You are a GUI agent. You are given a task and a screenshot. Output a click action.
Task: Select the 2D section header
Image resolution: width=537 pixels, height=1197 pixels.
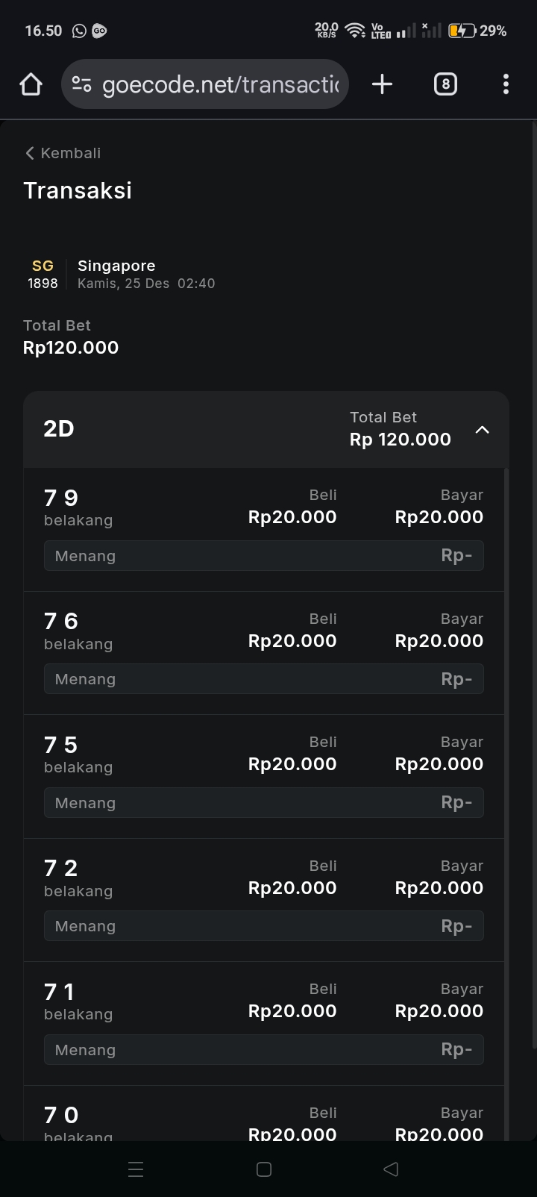coord(186,429)
